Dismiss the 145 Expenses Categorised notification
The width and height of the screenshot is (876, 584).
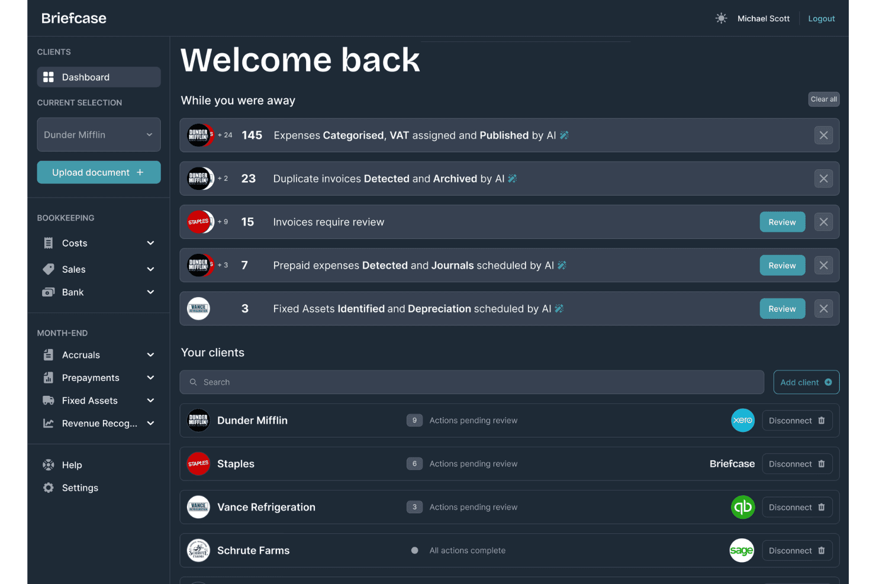click(823, 135)
